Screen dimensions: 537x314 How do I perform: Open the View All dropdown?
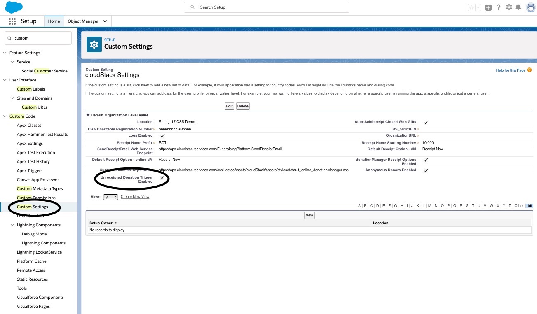pos(110,197)
